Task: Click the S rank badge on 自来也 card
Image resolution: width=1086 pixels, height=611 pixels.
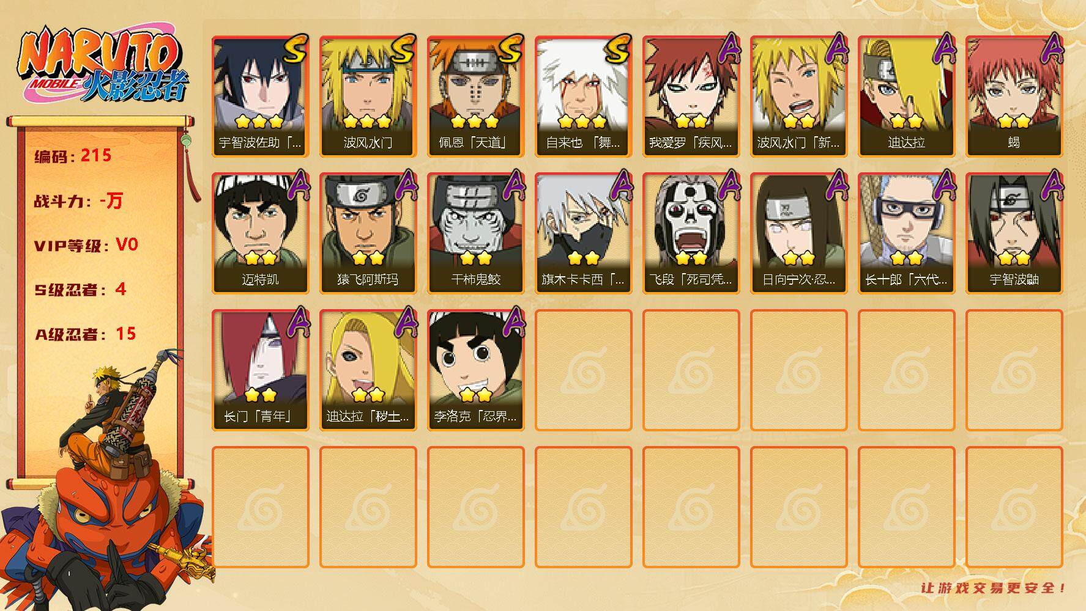Action: pos(619,48)
